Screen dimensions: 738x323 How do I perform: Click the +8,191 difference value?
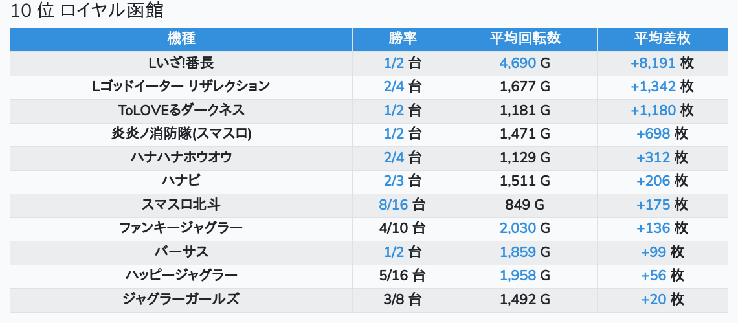(653, 63)
